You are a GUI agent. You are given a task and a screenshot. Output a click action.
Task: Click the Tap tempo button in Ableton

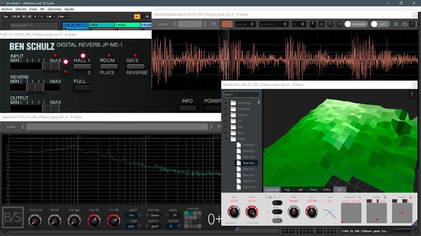[x=6, y=16]
